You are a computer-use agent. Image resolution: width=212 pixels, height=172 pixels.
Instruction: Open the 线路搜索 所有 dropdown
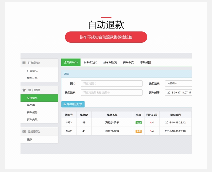tap(178, 84)
